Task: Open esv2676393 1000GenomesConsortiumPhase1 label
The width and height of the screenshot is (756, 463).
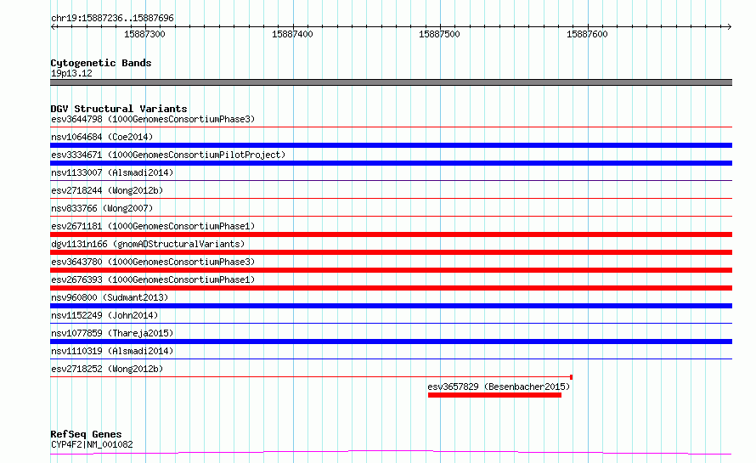Action: click(x=153, y=279)
